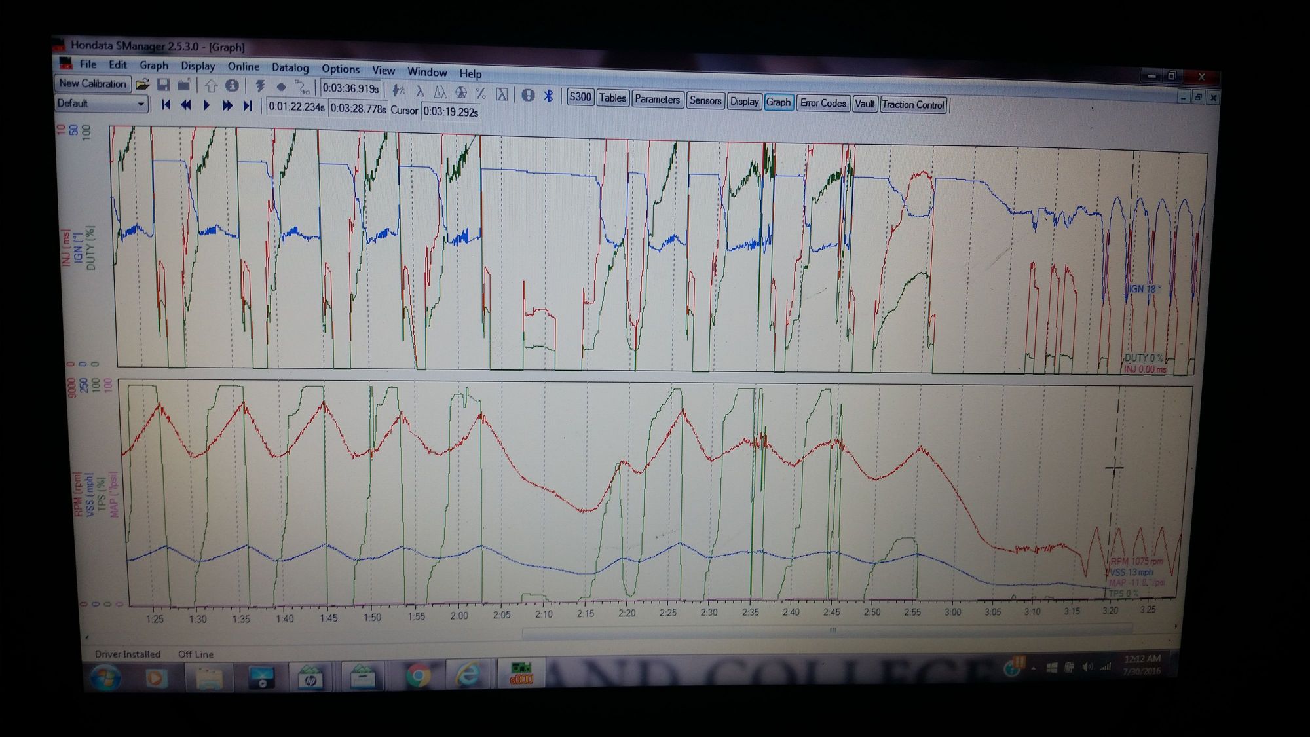
Task: Switch to the Tables tab
Action: coord(612,98)
